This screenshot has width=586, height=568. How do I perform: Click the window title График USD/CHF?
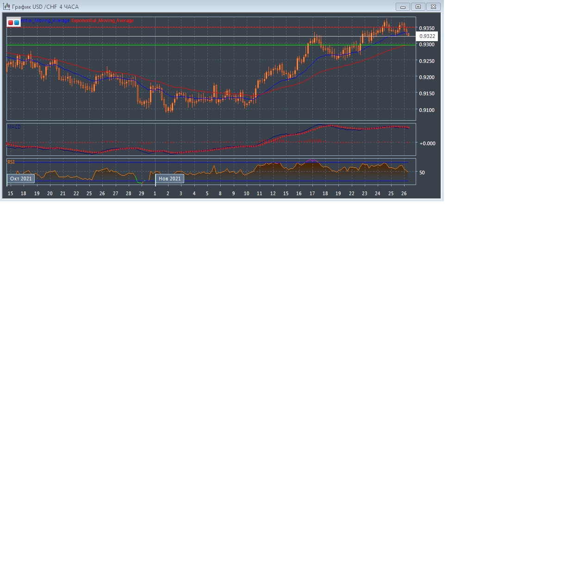(x=45, y=7)
